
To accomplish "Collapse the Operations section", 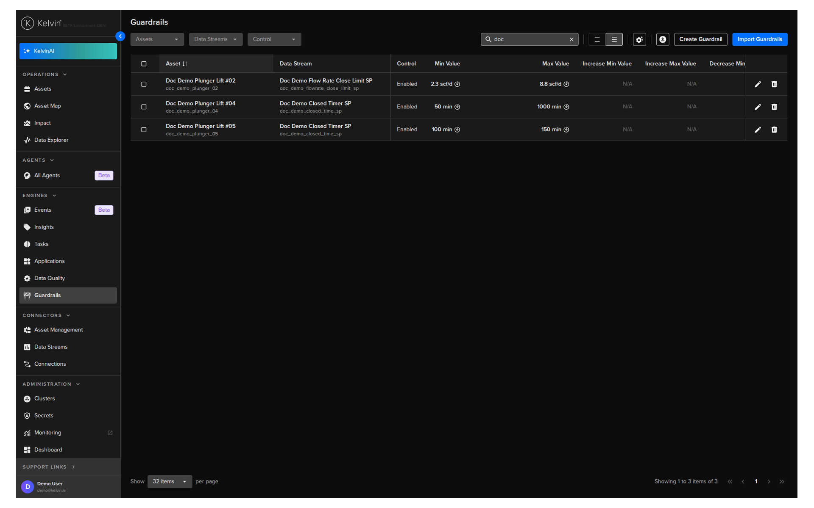I will [45, 75].
